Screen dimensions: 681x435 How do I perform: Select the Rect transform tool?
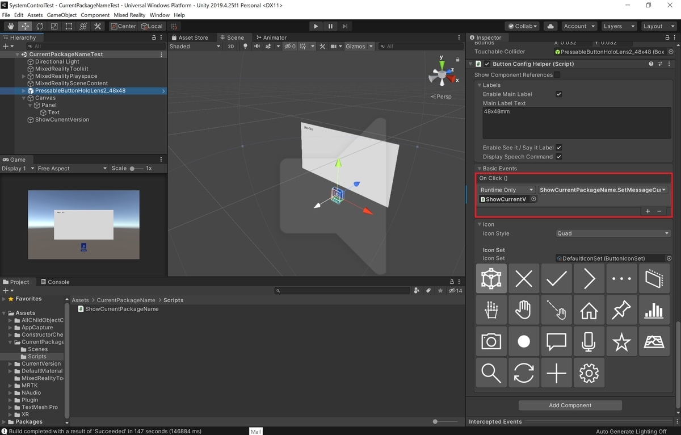pos(69,26)
